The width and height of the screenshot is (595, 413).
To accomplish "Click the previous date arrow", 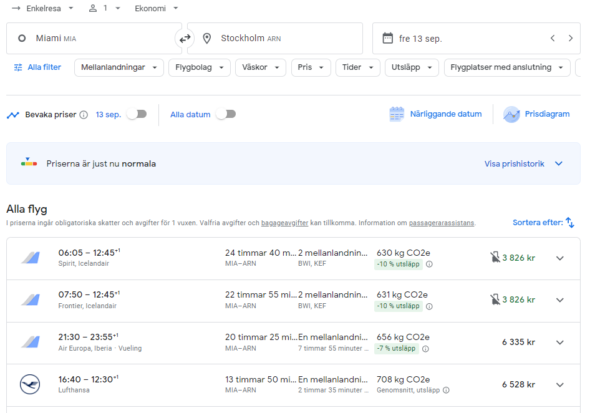I will click(x=552, y=39).
